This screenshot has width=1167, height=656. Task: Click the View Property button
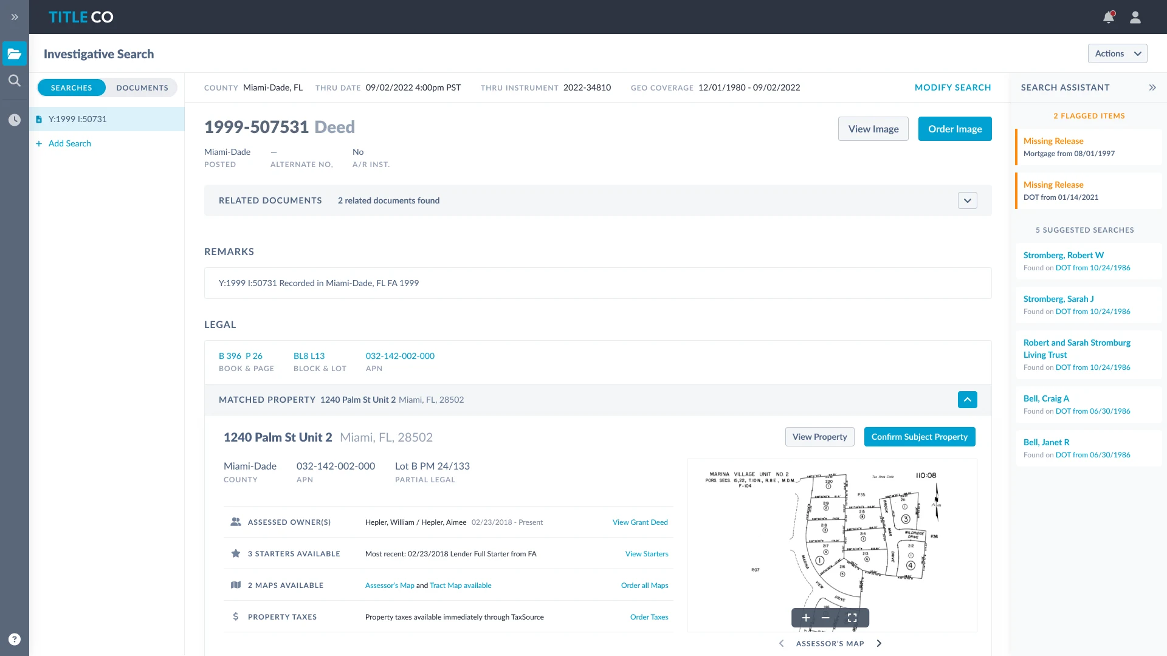click(819, 437)
